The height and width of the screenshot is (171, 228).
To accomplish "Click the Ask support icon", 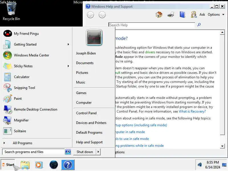I will click(194, 15).
